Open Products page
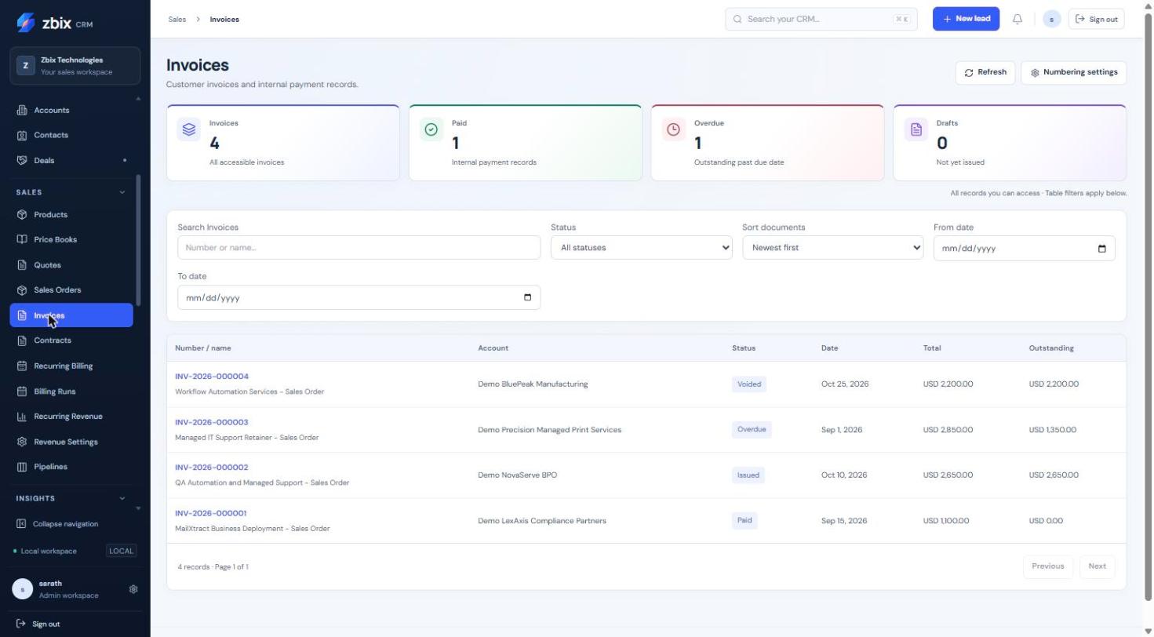The width and height of the screenshot is (1154, 637). pyautogui.click(x=71, y=215)
